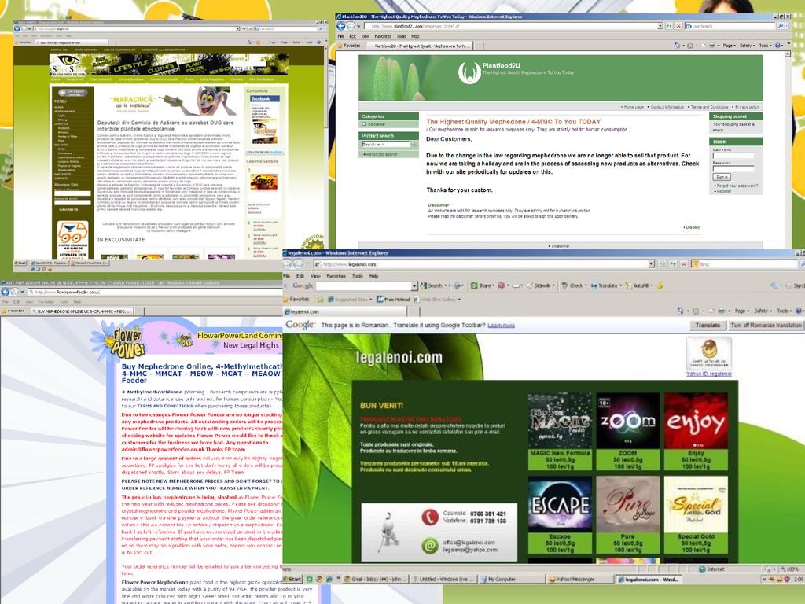Click the Terms and Conditions link on Plantfood2U
805x604 pixels.
[x=710, y=107]
